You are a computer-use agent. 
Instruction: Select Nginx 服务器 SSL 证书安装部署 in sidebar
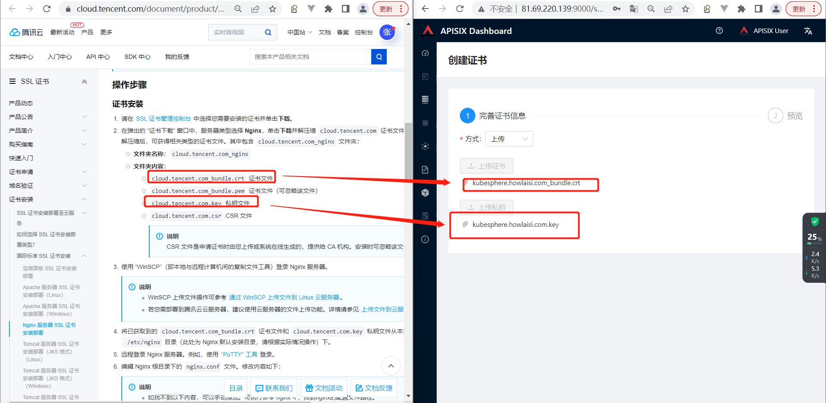[49, 329]
